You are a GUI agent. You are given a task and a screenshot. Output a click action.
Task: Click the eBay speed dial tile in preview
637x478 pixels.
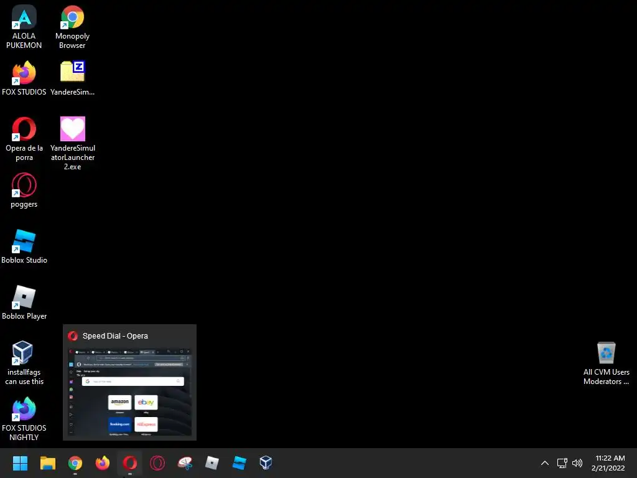(146, 402)
